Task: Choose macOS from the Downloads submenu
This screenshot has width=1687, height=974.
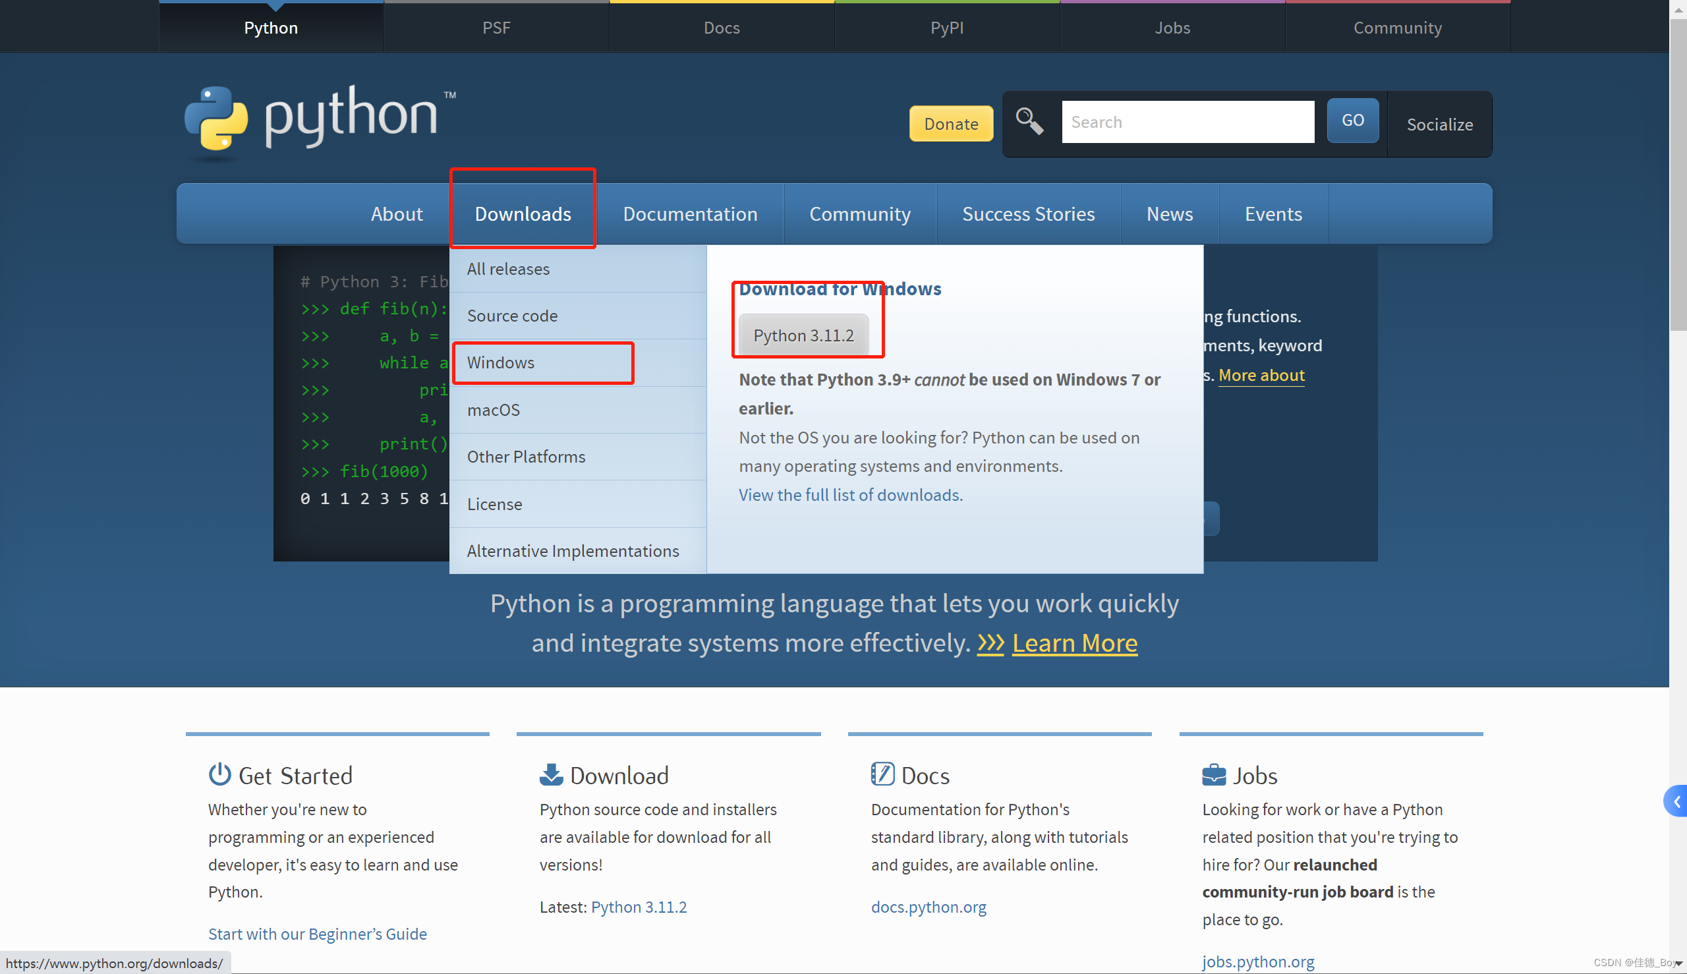Action: click(x=493, y=409)
